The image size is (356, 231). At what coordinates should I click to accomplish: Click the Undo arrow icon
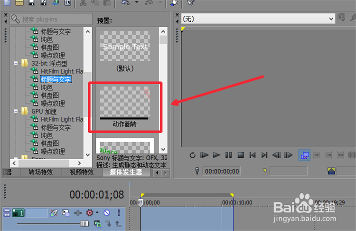coord(125,2)
